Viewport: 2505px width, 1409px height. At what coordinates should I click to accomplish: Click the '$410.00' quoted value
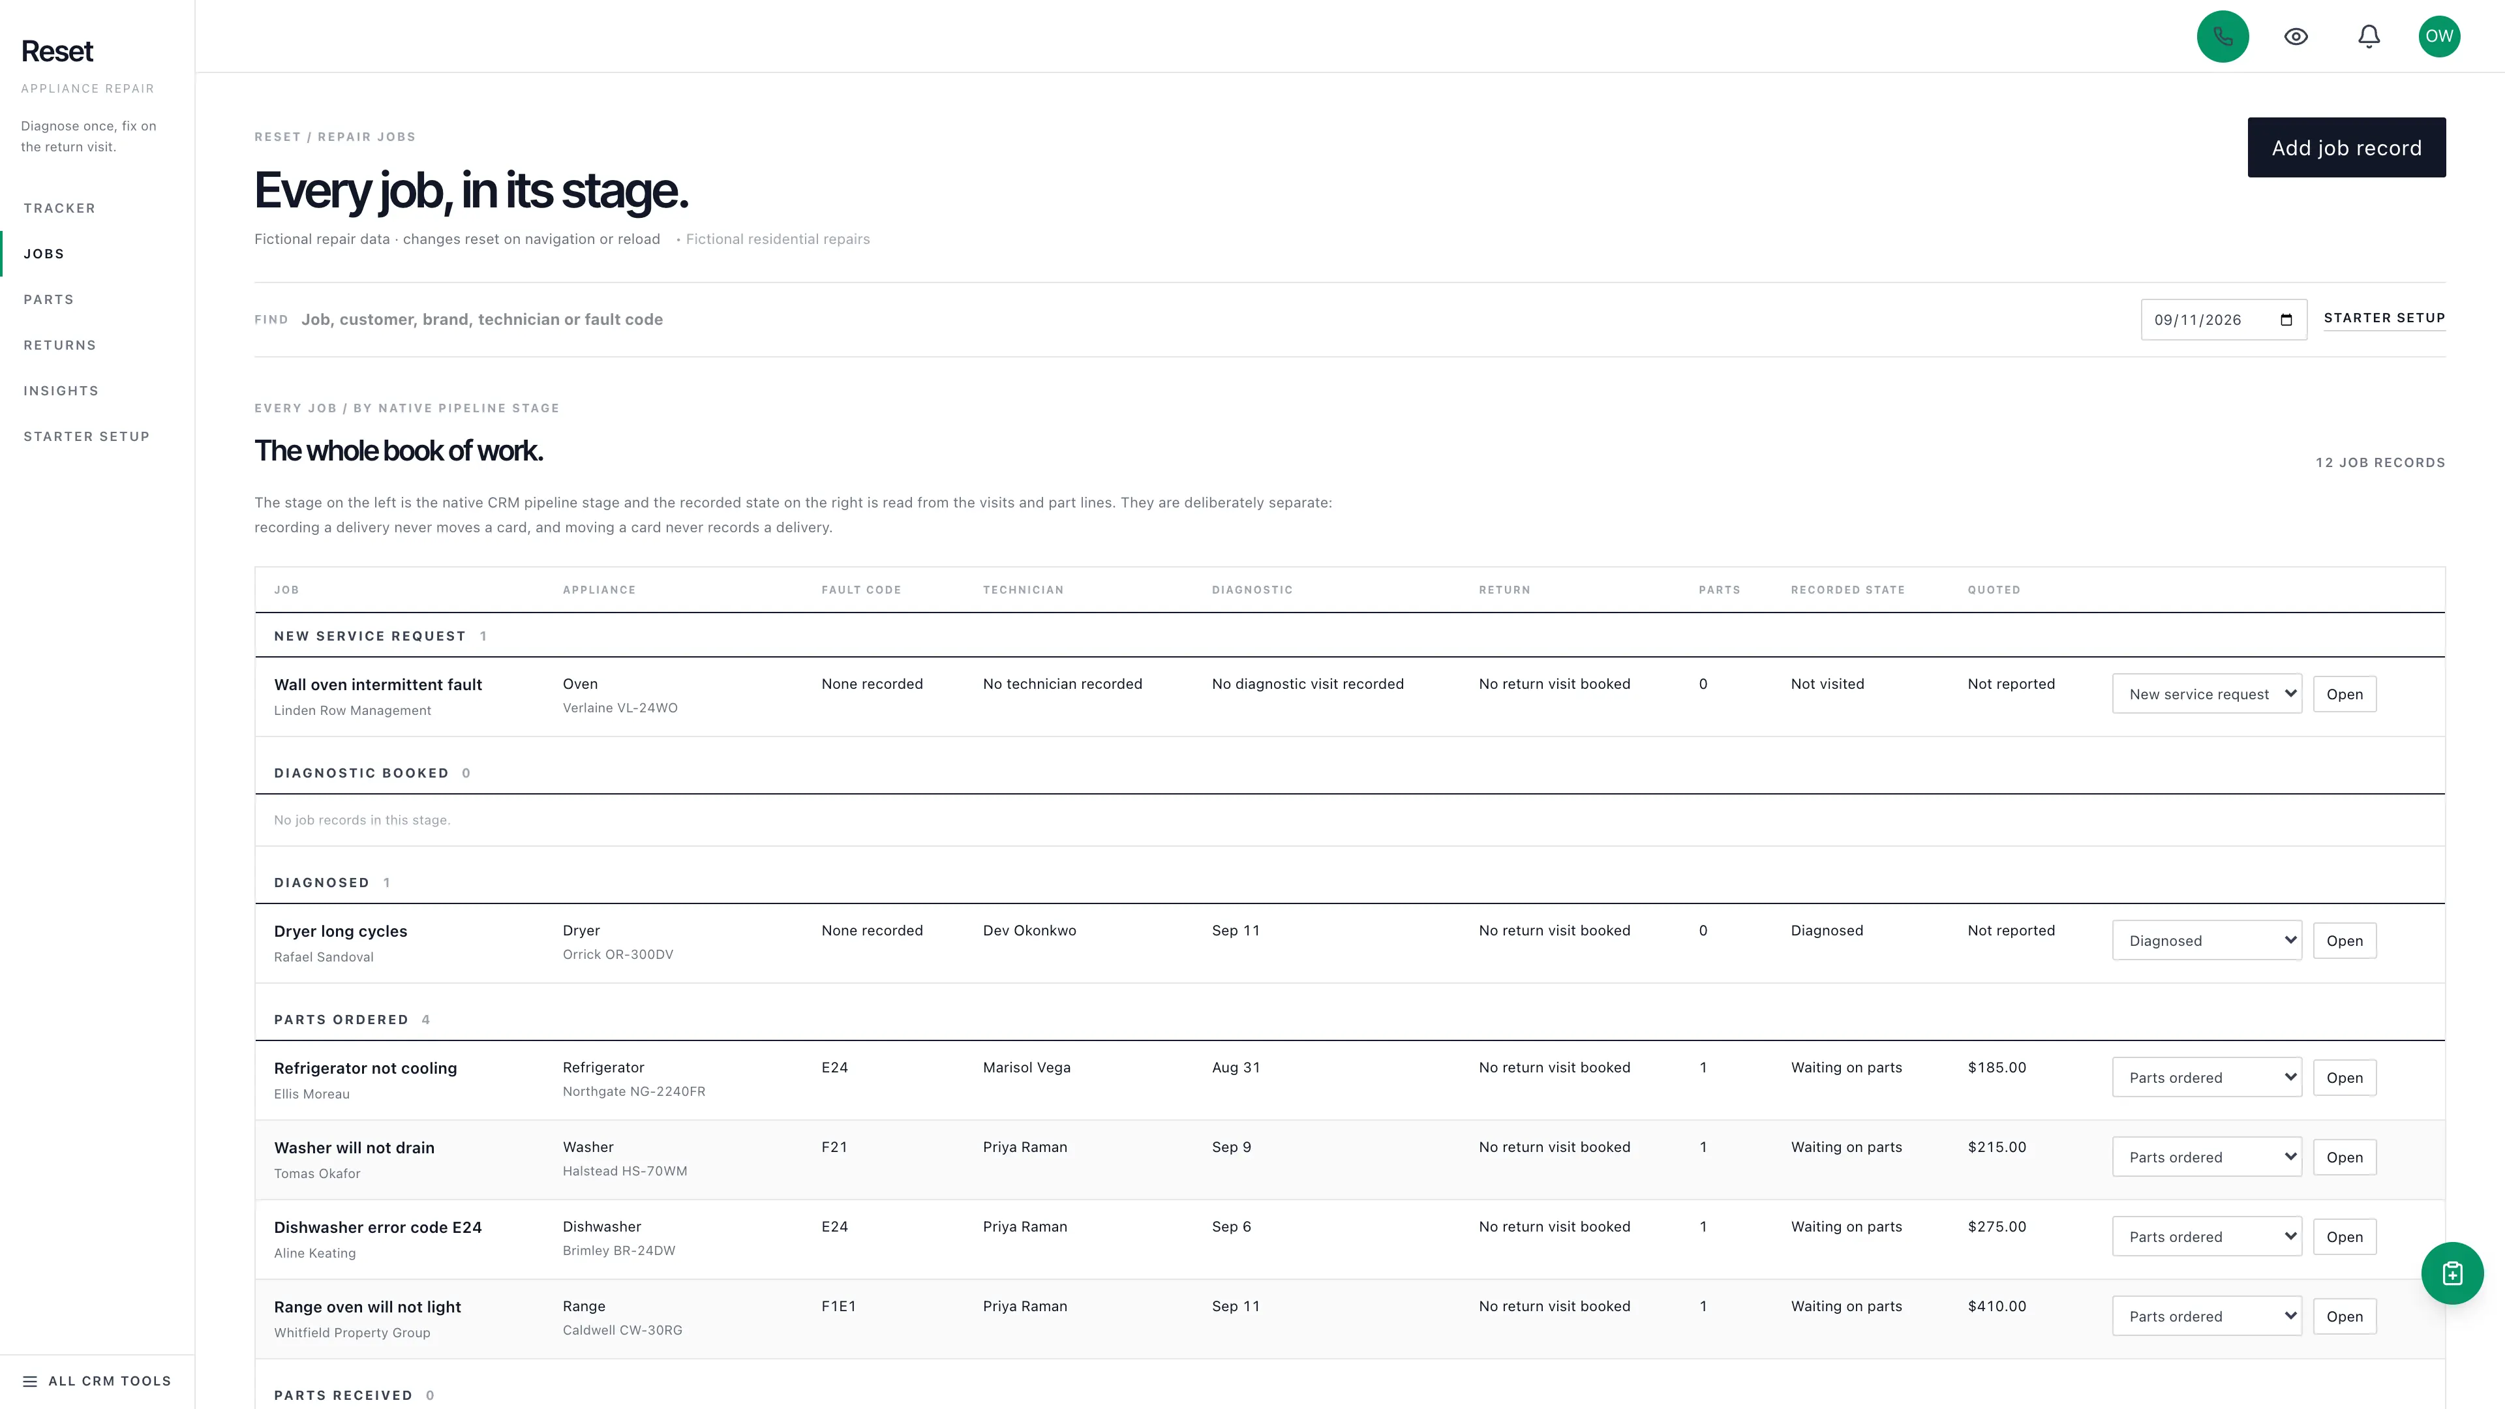pyautogui.click(x=1996, y=1306)
